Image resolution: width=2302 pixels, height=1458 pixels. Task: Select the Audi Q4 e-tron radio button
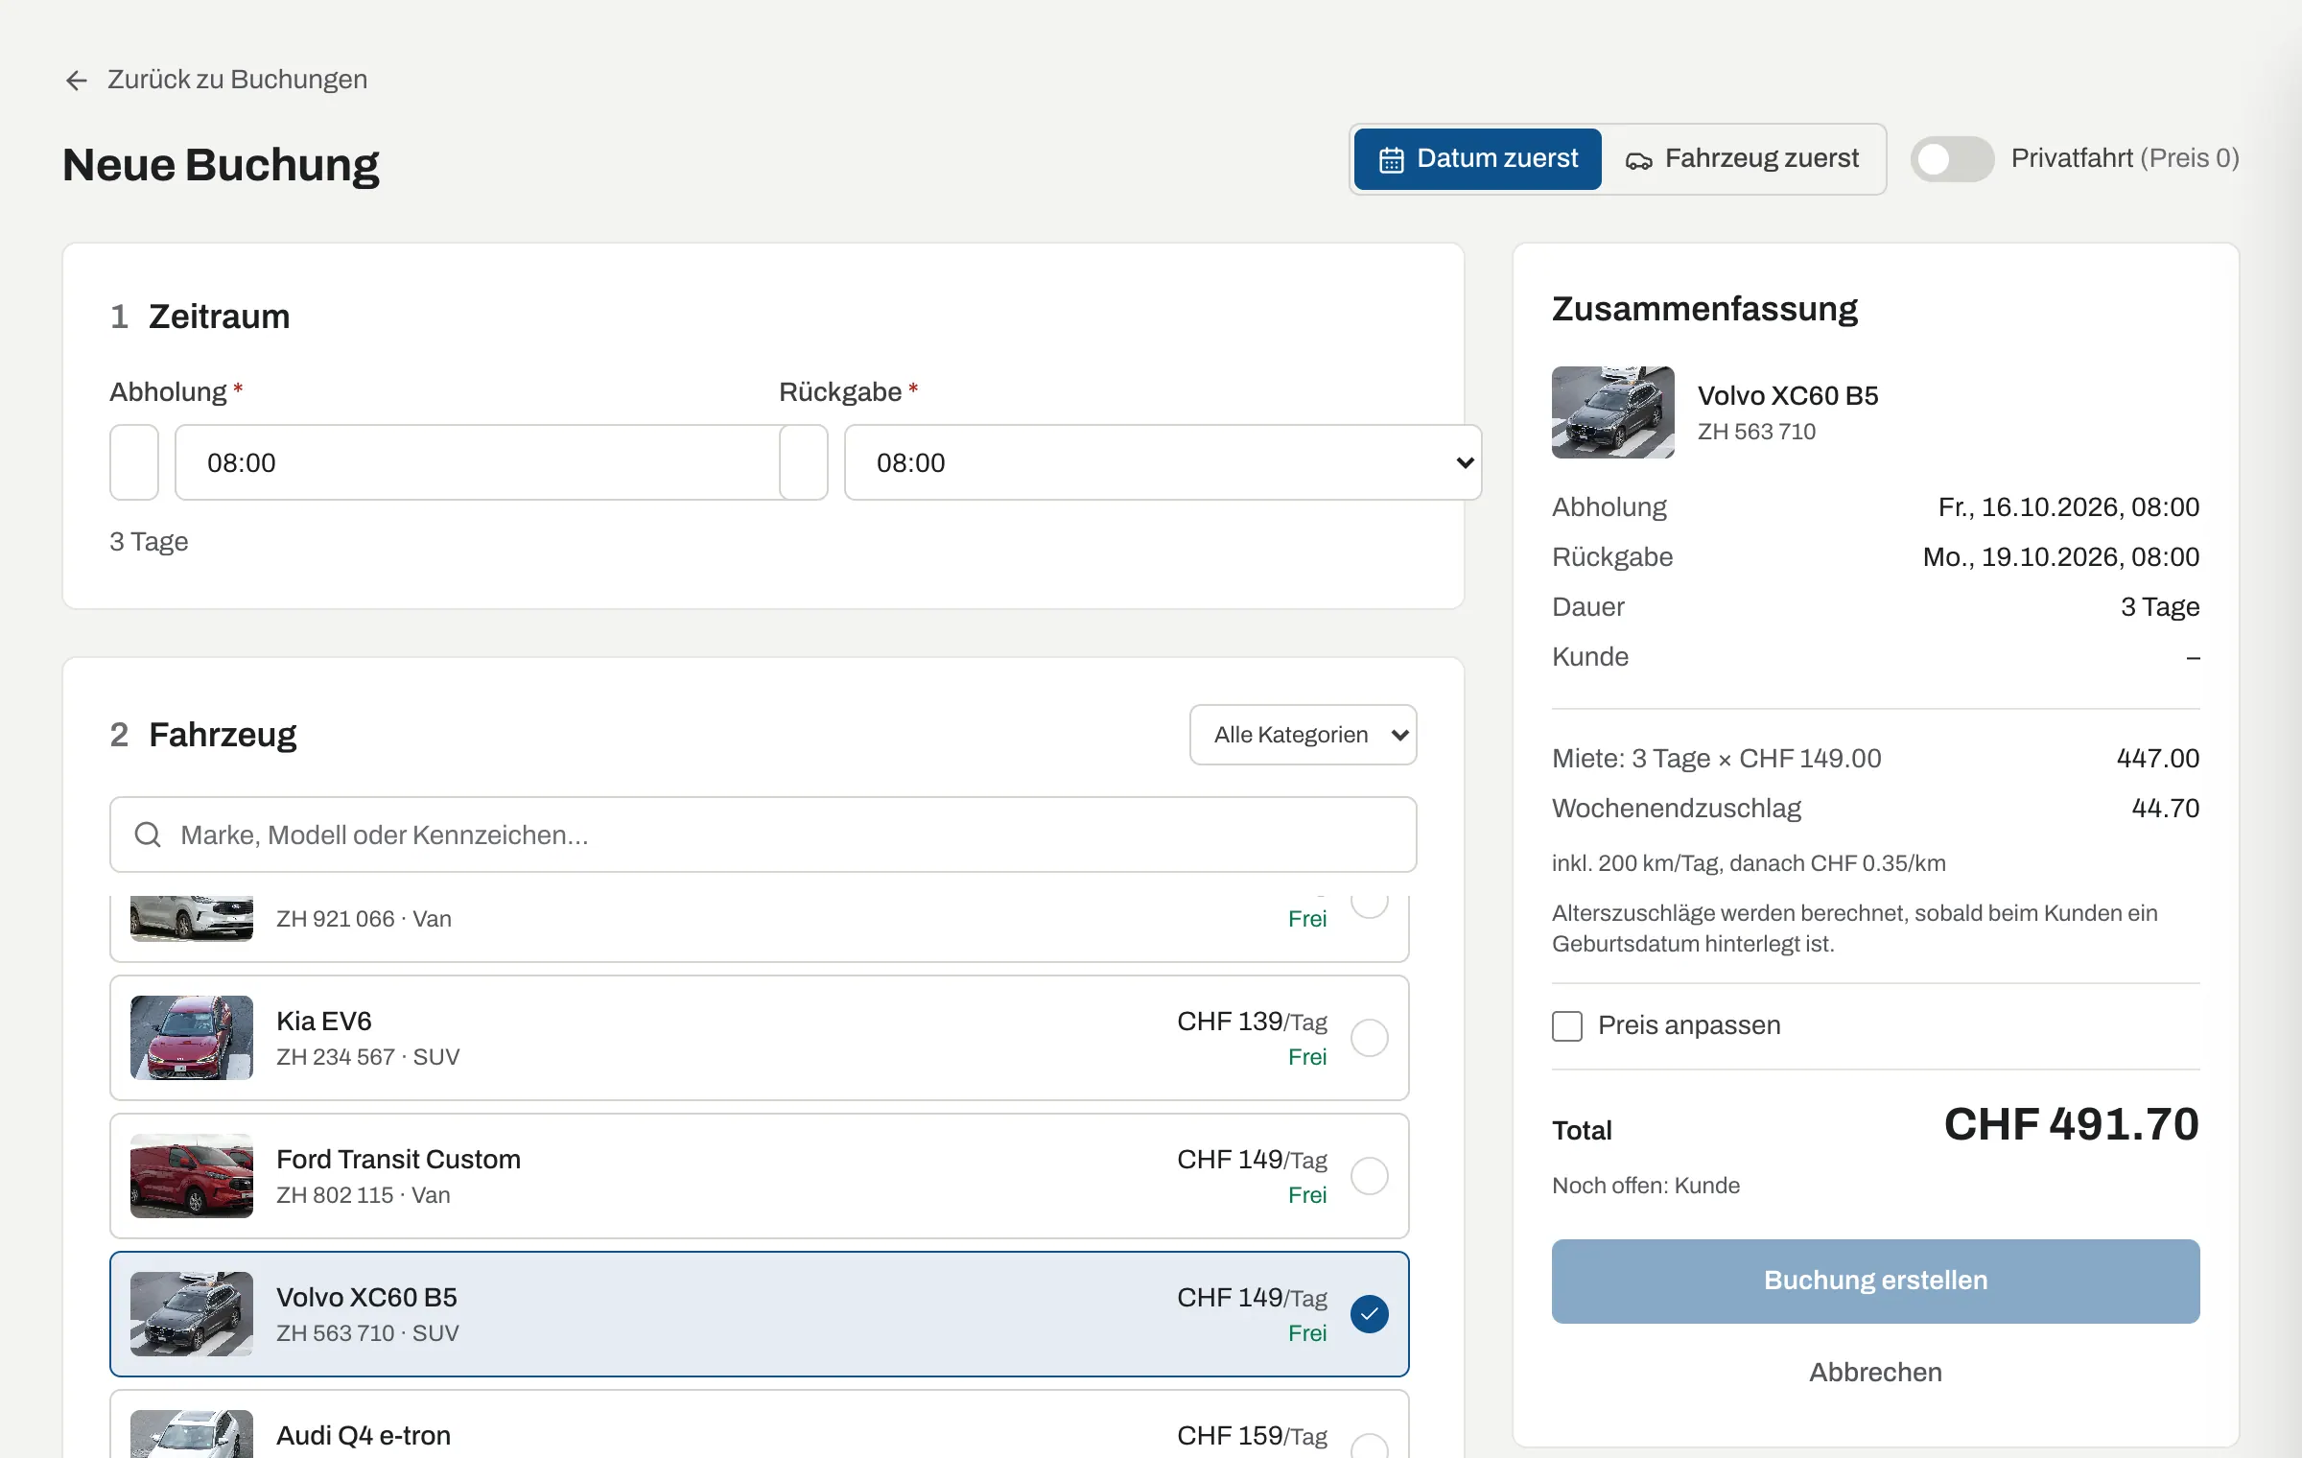point(1370,1446)
